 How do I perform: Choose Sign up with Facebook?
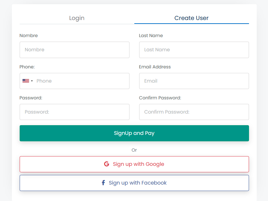coord(138,183)
